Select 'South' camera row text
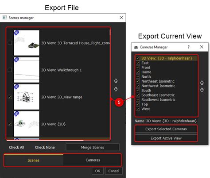This screenshot has width=210, height=178. pyautogui.click(x=146, y=91)
